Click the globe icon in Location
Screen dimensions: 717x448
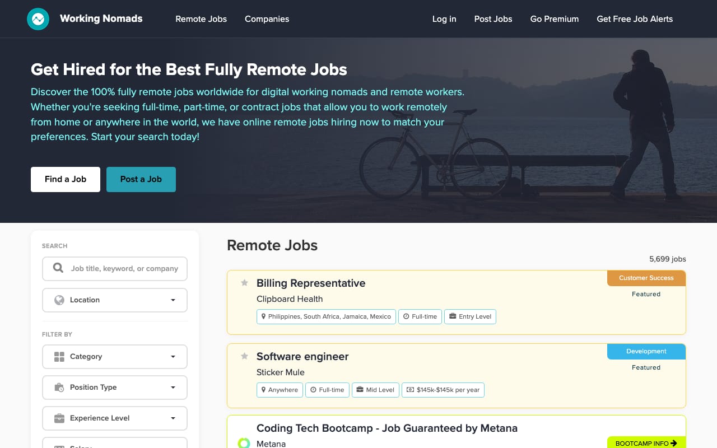click(x=59, y=300)
